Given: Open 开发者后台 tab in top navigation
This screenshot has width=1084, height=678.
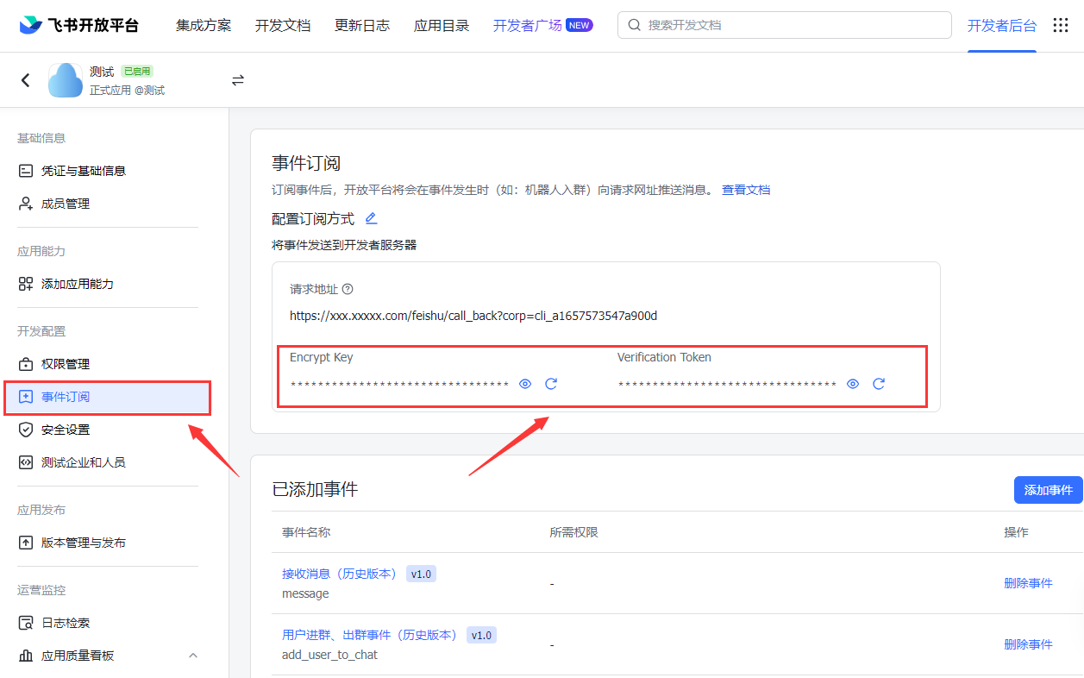Looking at the screenshot, I should (x=1001, y=25).
